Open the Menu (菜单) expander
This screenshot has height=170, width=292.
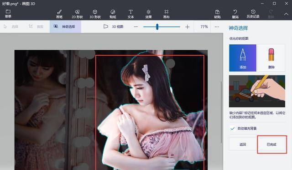tap(8, 14)
